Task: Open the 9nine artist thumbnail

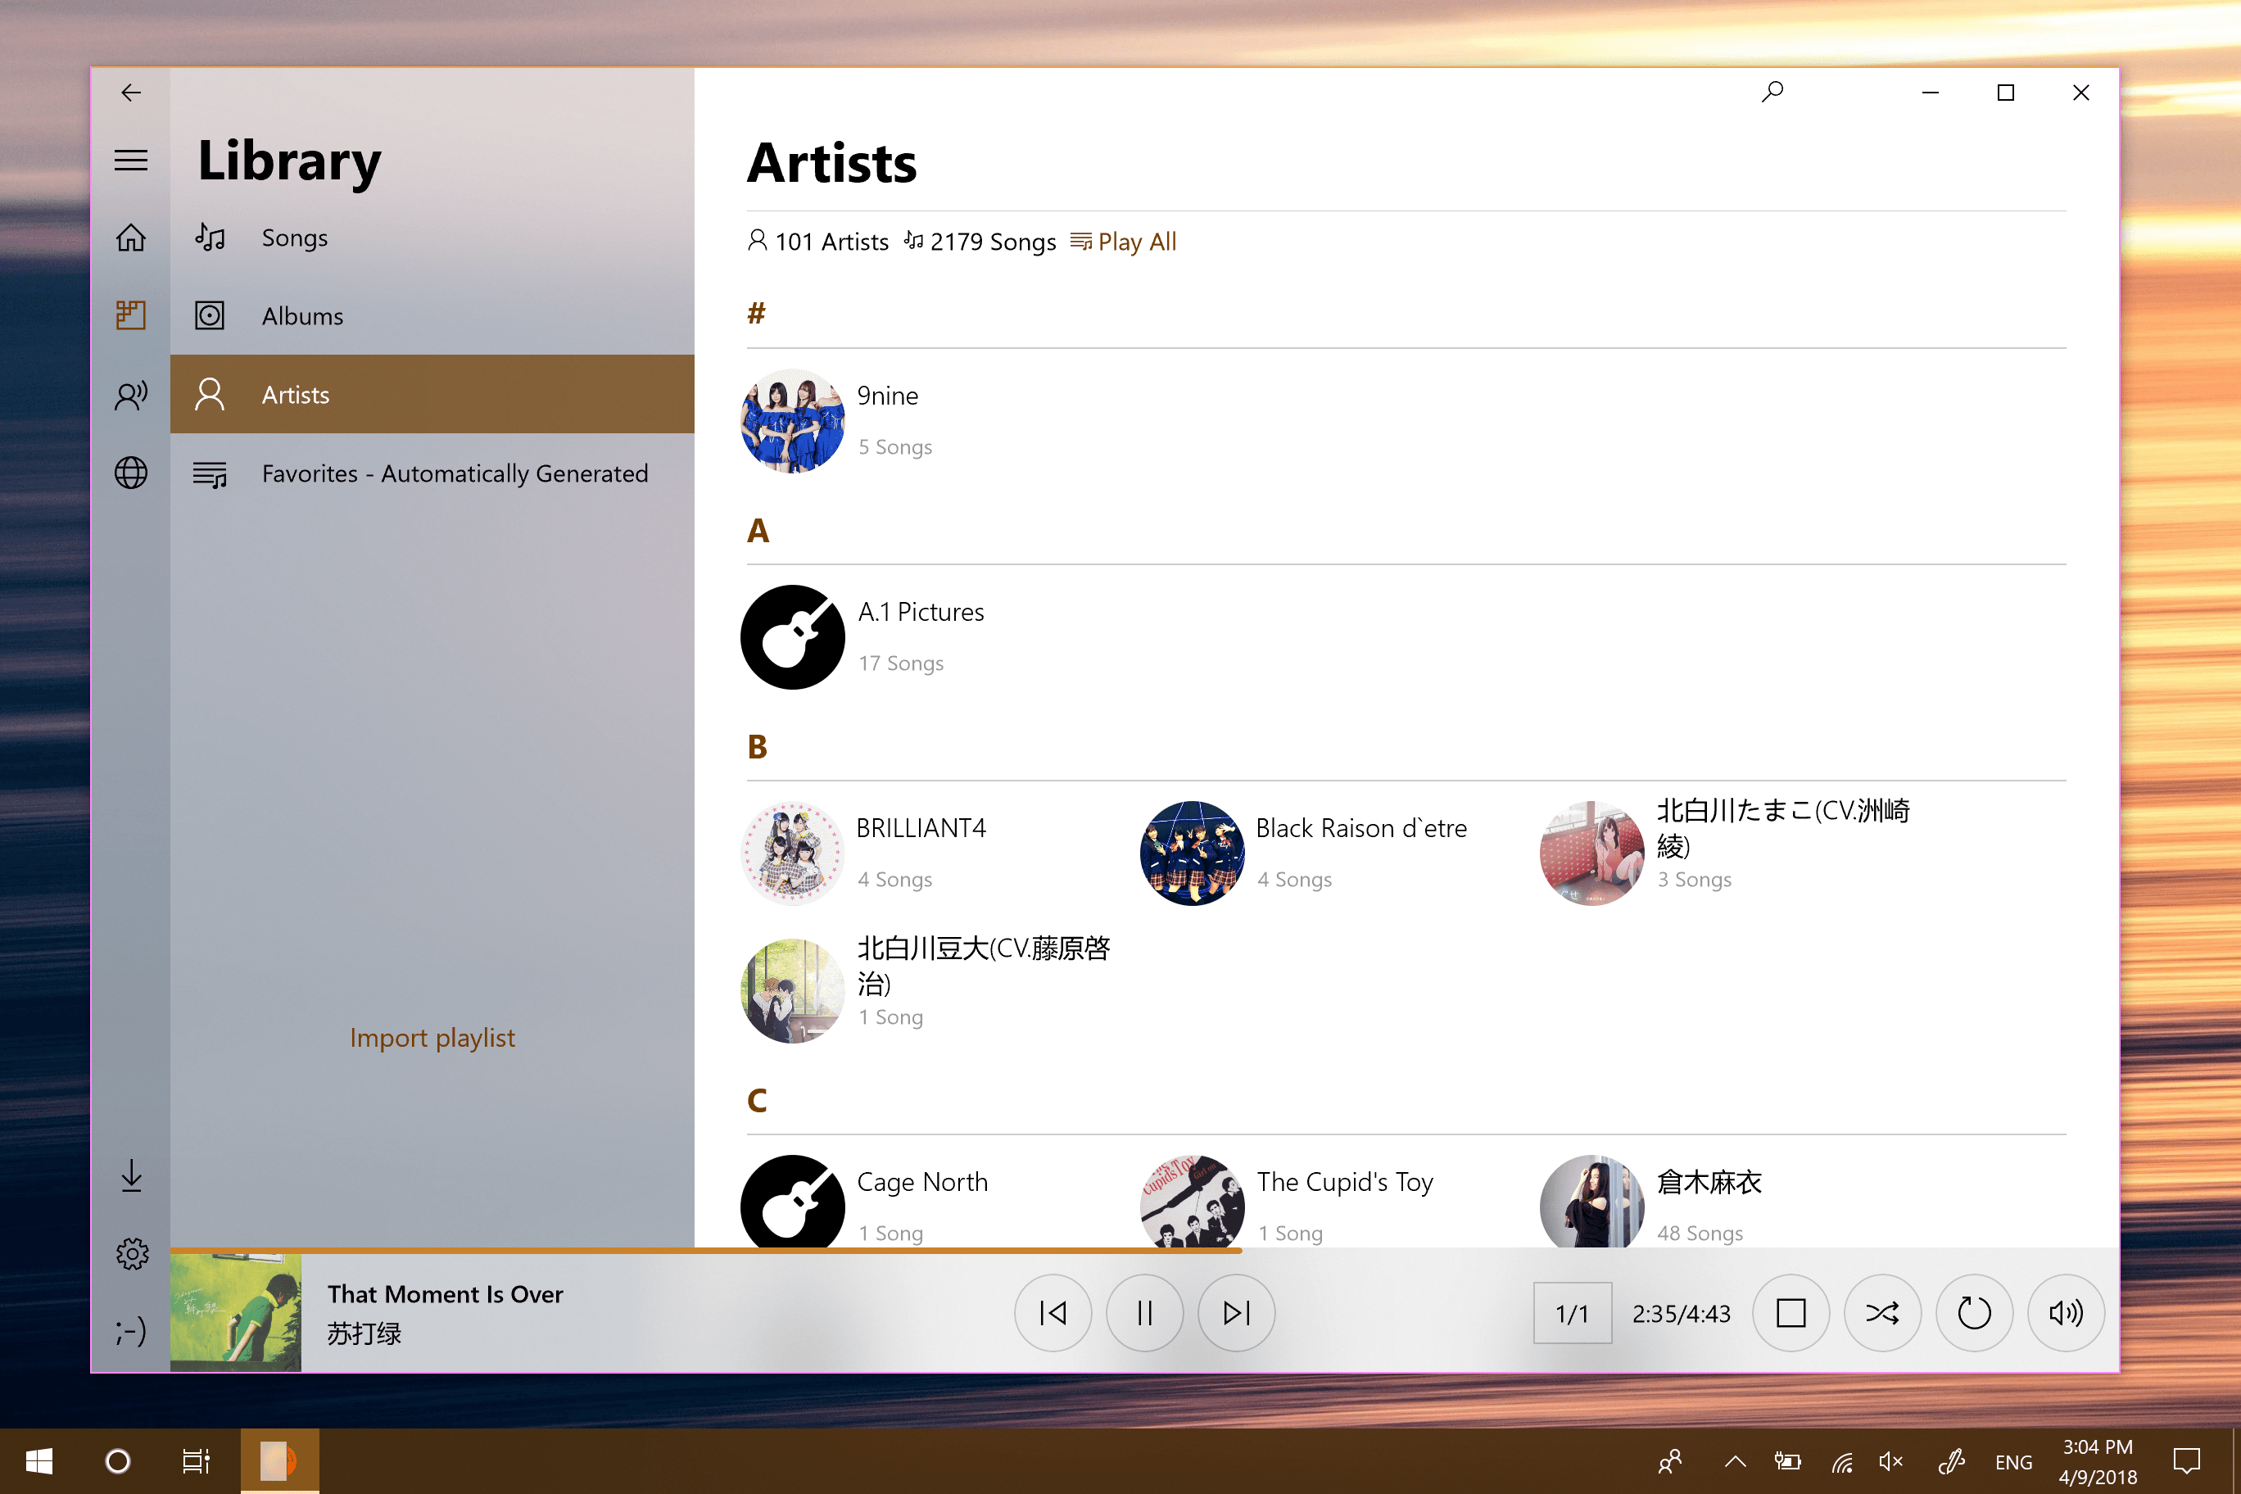Action: [x=792, y=420]
